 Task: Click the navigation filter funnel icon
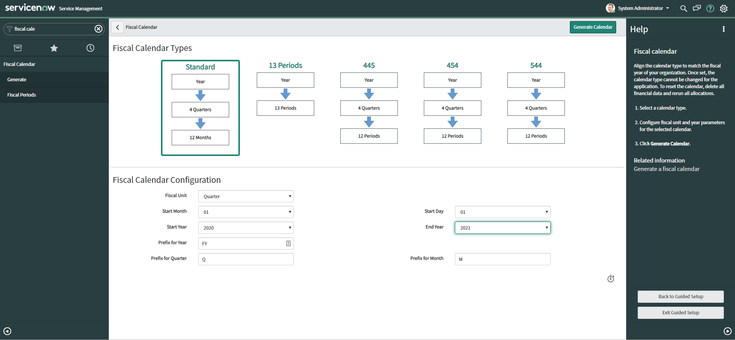click(x=10, y=29)
